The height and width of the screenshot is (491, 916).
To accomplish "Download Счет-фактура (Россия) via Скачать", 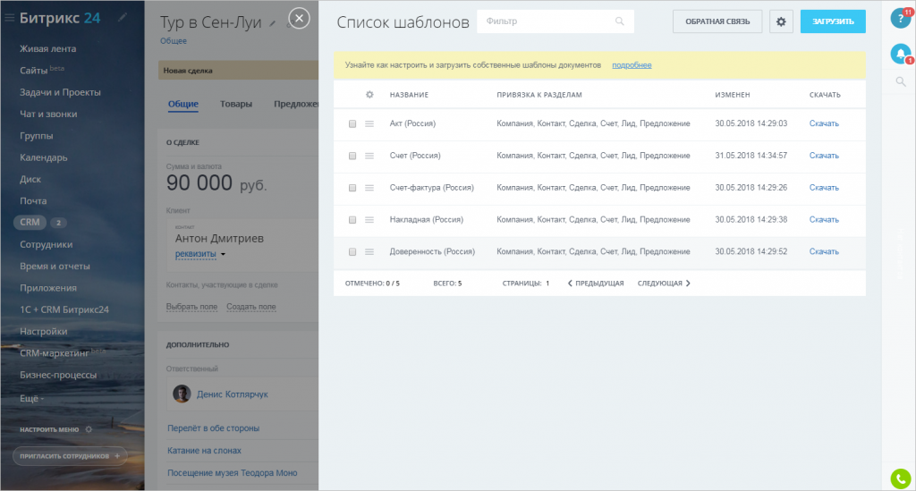I will [x=824, y=188].
